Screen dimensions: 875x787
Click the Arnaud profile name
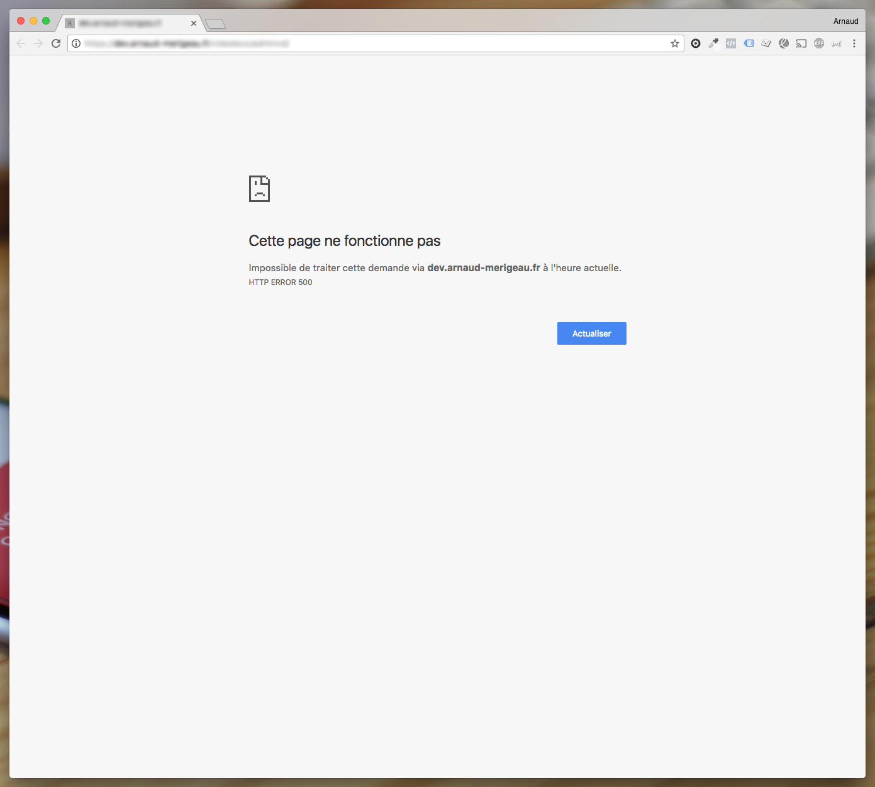tap(845, 21)
